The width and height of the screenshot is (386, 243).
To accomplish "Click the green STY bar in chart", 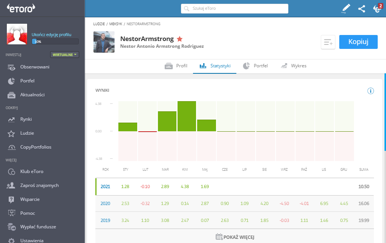I will tap(128, 127).
